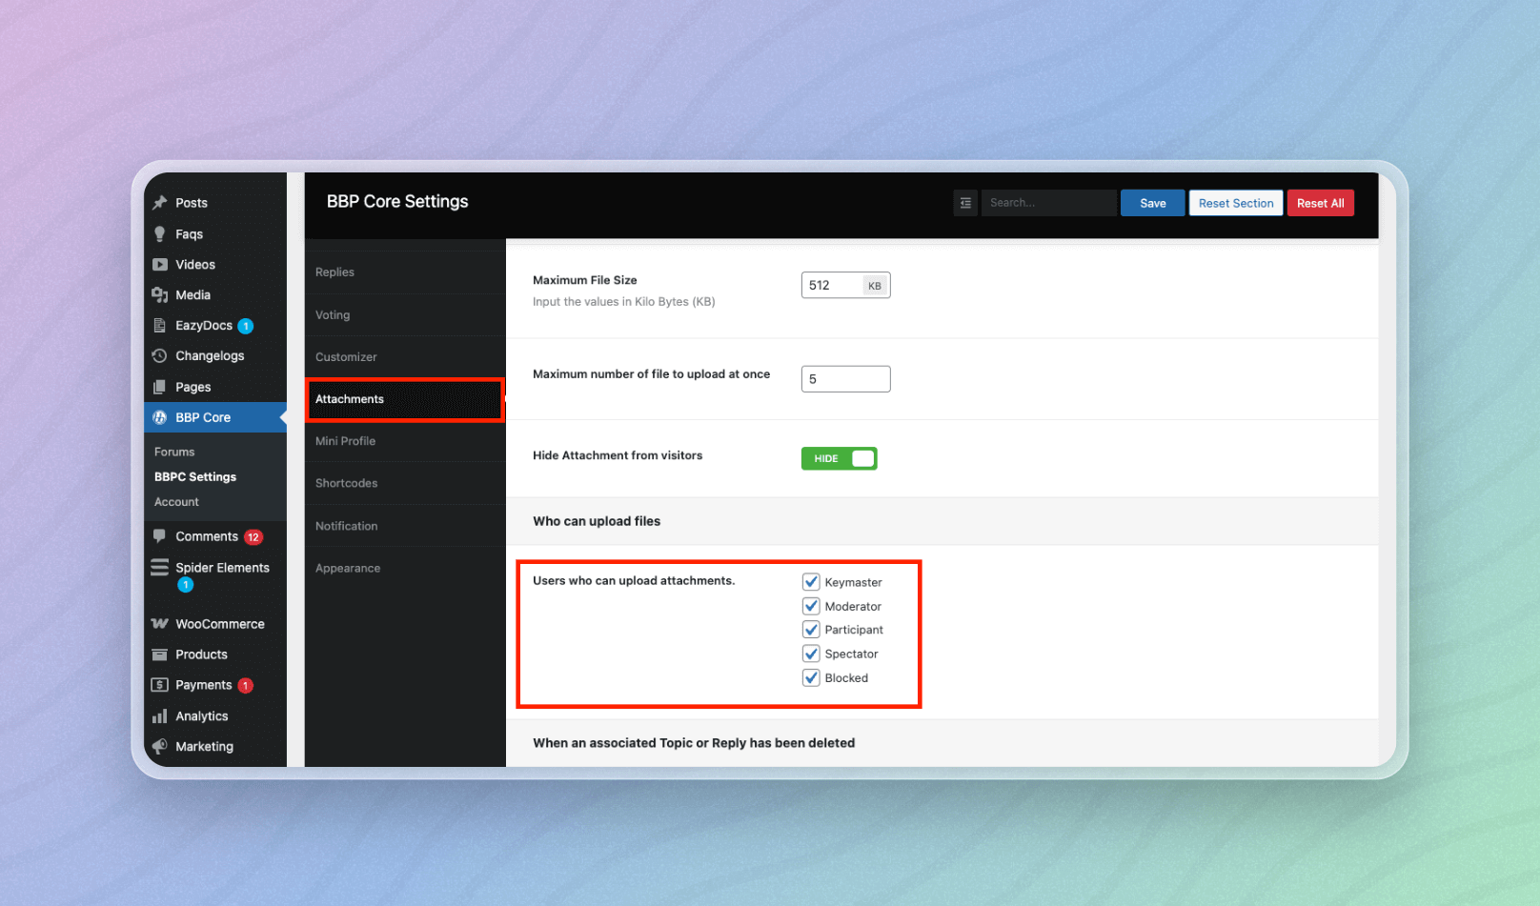Click the filter icon beside the search box
Viewport: 1540px width, 906px height.
coord(965,203)
